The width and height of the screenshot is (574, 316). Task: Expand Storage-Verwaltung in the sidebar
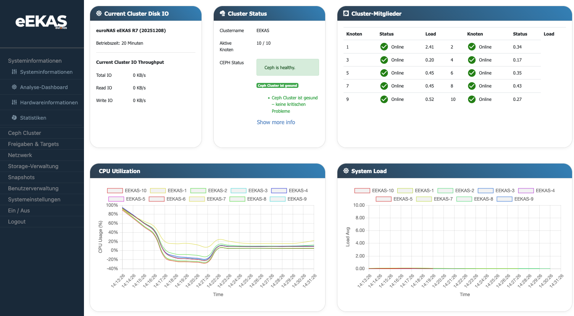[x=33, y=166]
